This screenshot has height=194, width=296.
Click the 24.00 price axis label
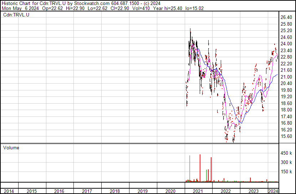click(x=286, y=44)
